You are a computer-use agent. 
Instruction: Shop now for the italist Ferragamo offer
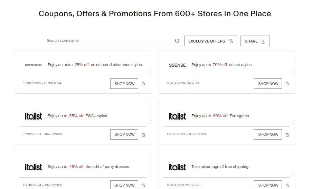268,134
